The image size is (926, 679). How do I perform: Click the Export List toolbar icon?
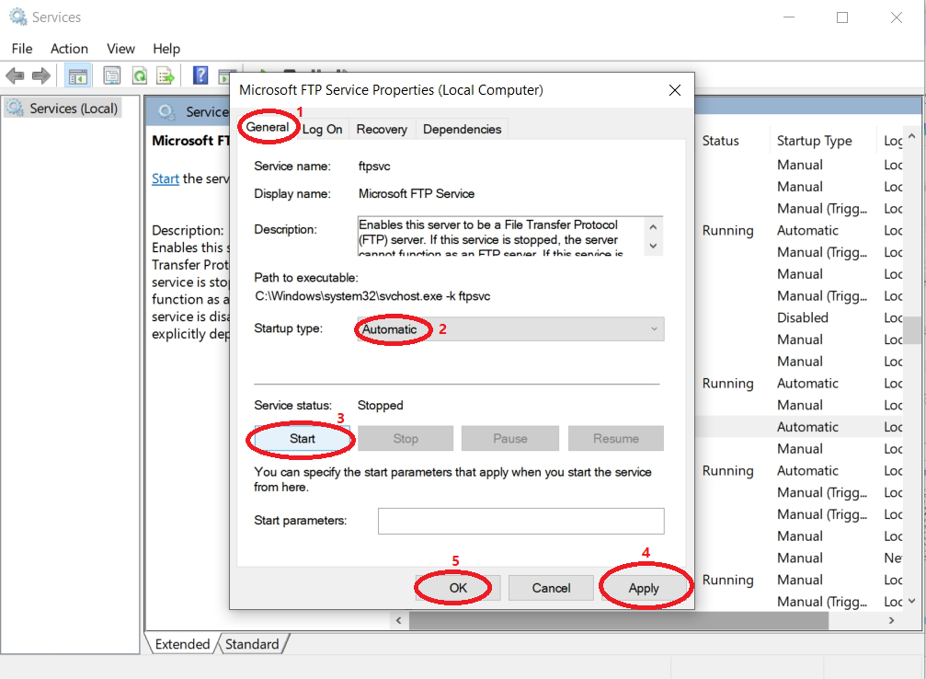pyautogui.click(x=166, y=75)
